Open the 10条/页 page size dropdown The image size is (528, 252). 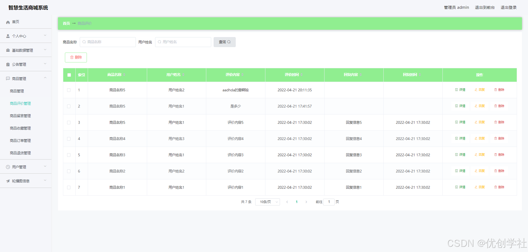267,202
